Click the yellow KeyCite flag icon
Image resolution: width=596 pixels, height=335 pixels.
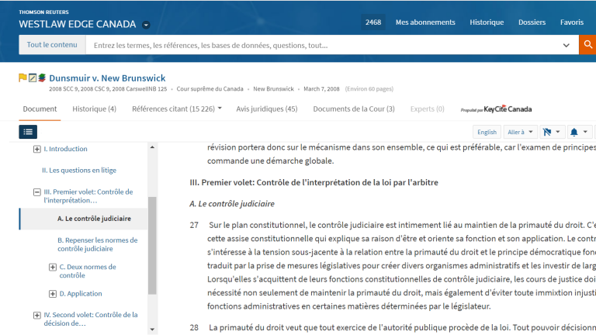(x=23, y=78)
